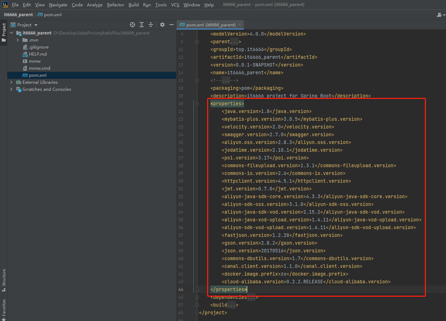446x321 pixels.
Task: Click the docker.image.prefix zx line
Action: click(285, 274)
